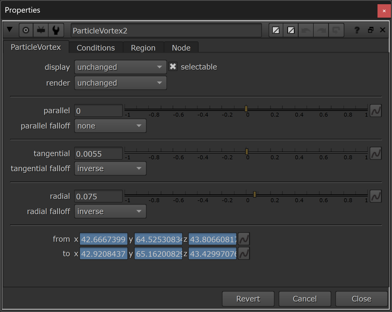
Task: Open the Region tab
Action: click(143, 48)
